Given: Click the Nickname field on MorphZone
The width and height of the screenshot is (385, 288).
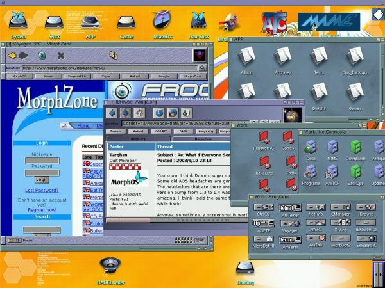Looking at the screenshot, I should [42, 161].
